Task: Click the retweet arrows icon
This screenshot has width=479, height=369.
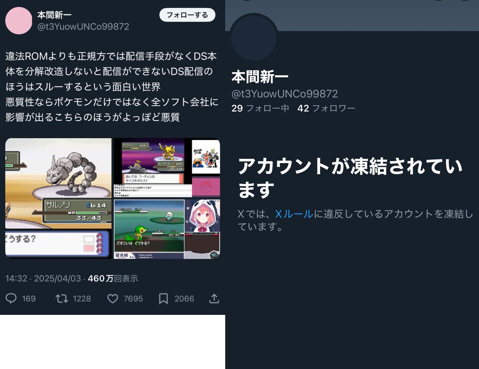Action: pyautogui.click(x=62, y=299)
